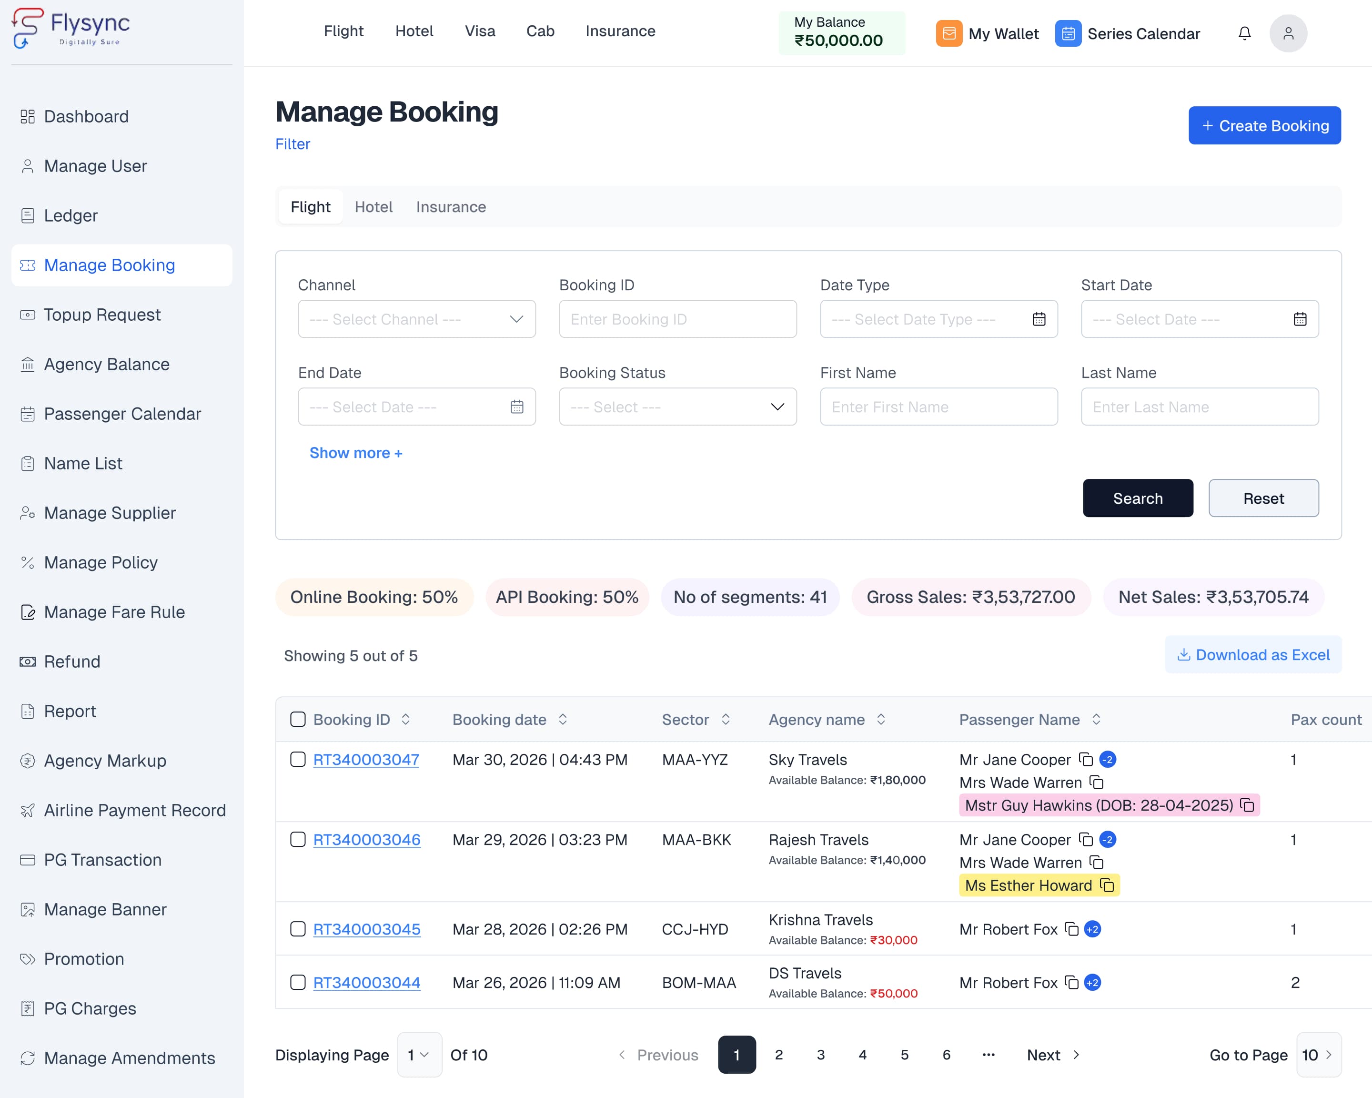
Task: Sort by Passenger Name column arrows
Action: point(1096,719)
